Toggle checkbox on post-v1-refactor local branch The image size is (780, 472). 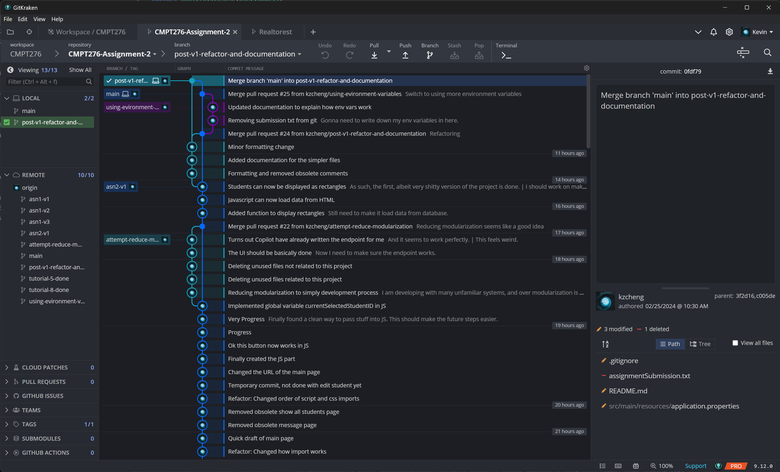pyautogui.click(x=7, y=122)
